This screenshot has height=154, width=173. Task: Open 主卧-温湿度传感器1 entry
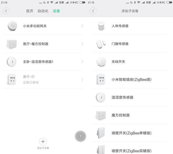pyautogui.click(x=43, y=61)
